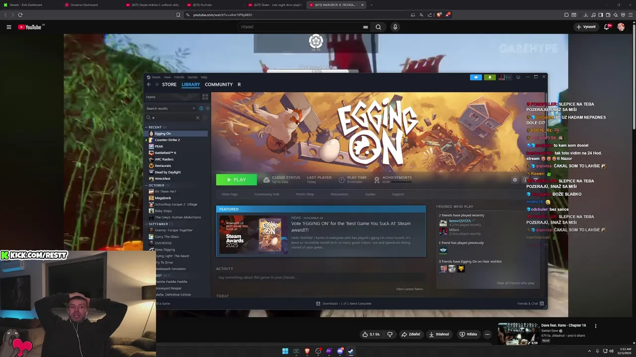Open the Support link
The height and width of the screenshot is (357, 636).
[x=398, y=194]
